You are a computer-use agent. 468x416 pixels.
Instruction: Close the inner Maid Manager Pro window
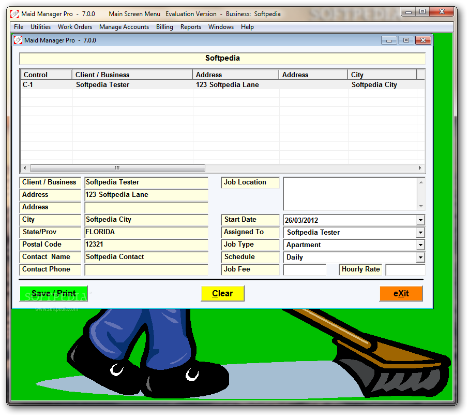tap(423, 40)
